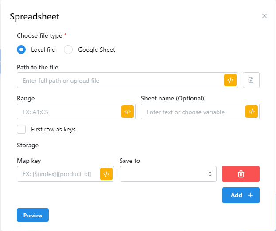Open variable picker for Sheet name field
Image resolution: width=276 pixels, height=231 pixels.
pos(252,112)
